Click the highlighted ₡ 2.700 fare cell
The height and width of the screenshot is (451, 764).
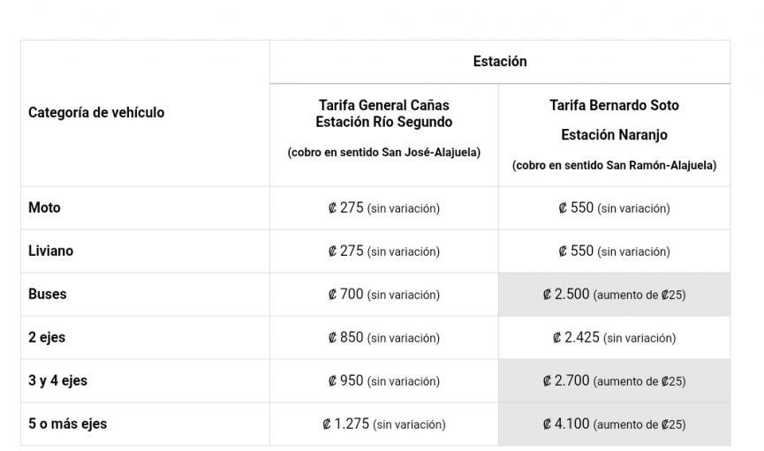tap(614, 381)
